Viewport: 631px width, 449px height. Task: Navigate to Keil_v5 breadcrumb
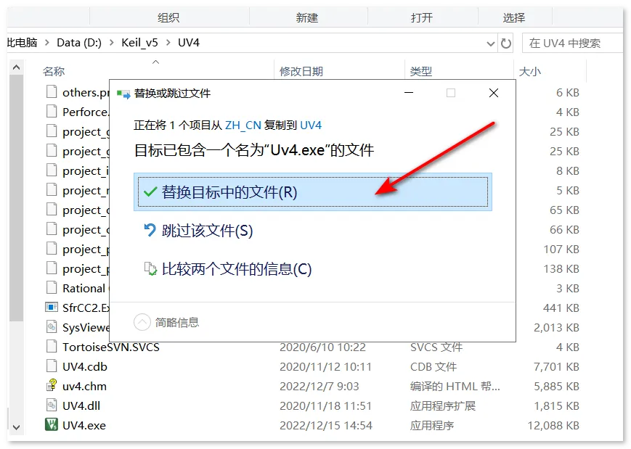point(139,43)
